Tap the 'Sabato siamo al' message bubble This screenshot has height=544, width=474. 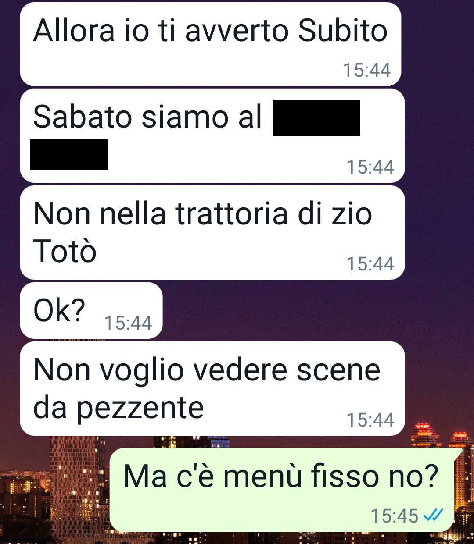(212, 136)
